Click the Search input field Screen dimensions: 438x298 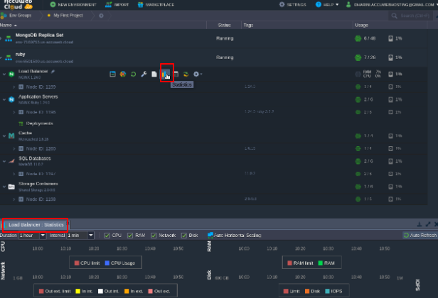point(416,15)
